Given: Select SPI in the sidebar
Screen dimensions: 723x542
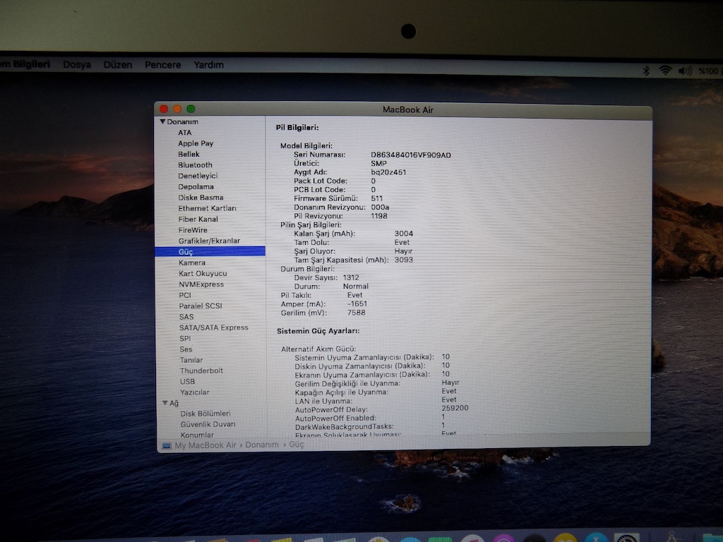Looking at the screenshot, I should click(x=185, y=338).
